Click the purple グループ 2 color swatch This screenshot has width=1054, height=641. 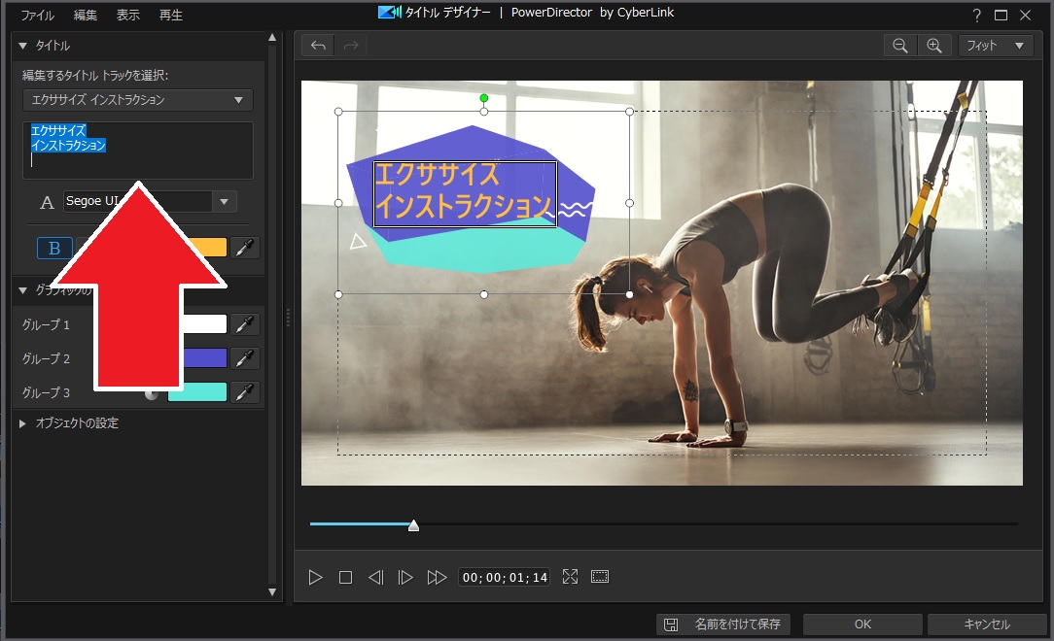pos(205,358)
